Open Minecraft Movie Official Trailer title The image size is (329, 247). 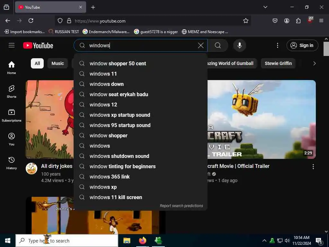pos(238,166)
